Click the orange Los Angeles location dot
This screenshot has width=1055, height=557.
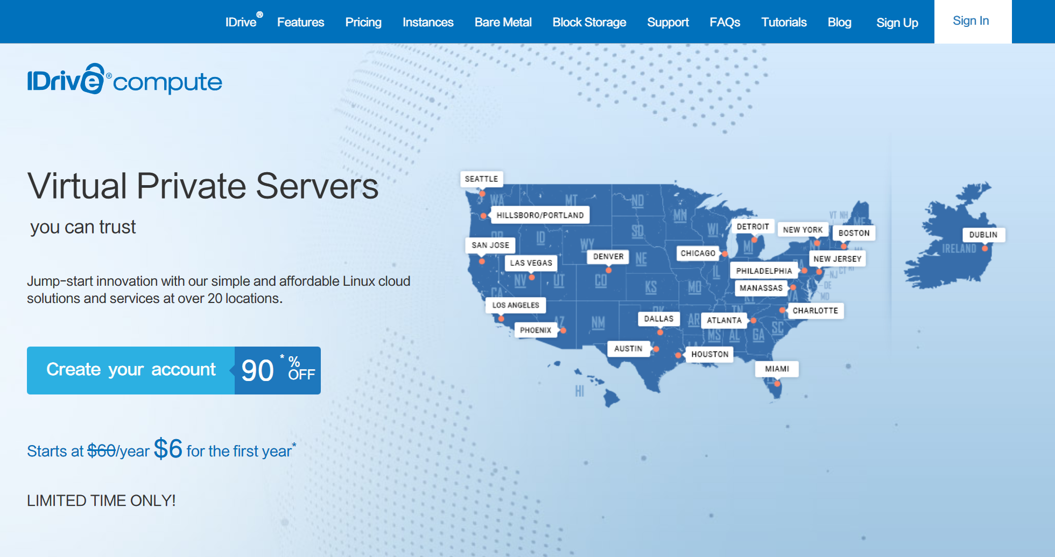[x=501, y=319]
